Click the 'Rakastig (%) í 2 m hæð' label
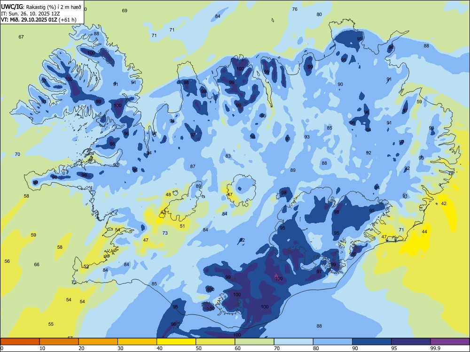The image size is (470, 352). point(54,7)
